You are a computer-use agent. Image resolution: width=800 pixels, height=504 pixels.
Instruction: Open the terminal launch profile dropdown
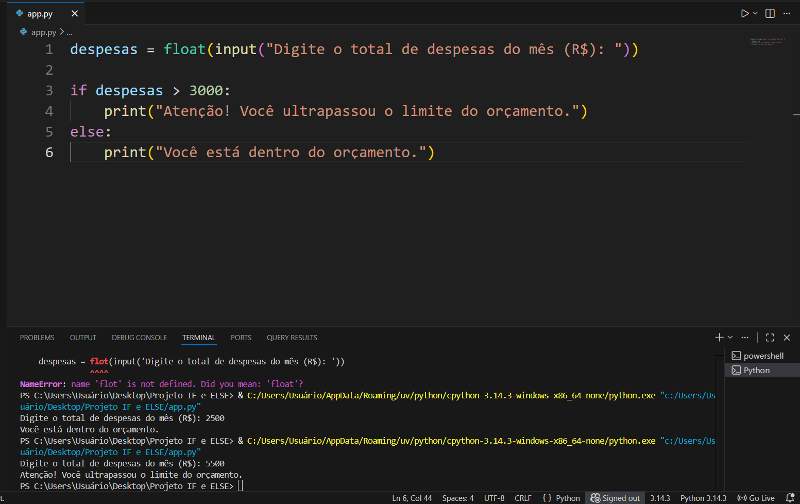tap(730, 338)
